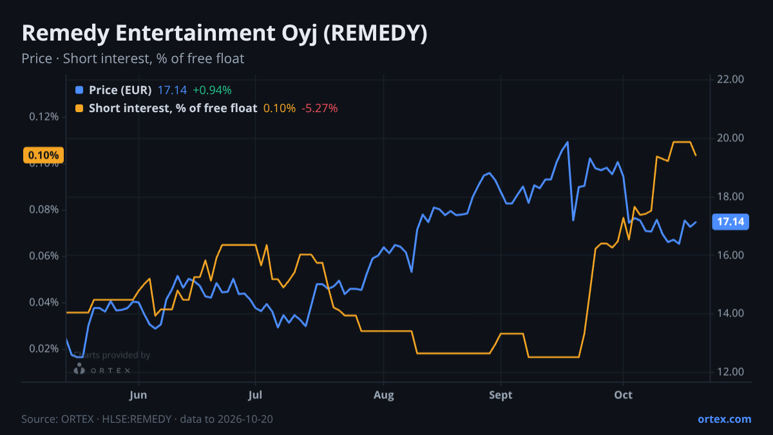The width and height of the screenshot is (773, 435).
Task: Open the ortex.com link
Action: [724, 419]
